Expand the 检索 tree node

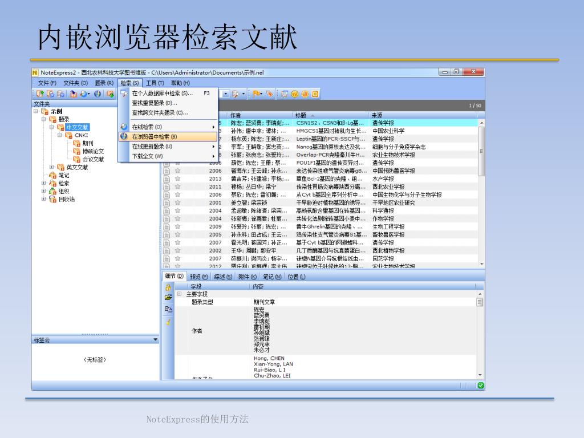[43, 183]
